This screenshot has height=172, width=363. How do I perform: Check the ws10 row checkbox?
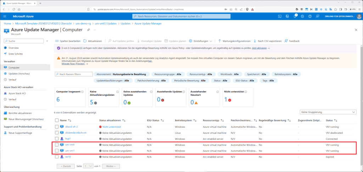coord(57,157)
